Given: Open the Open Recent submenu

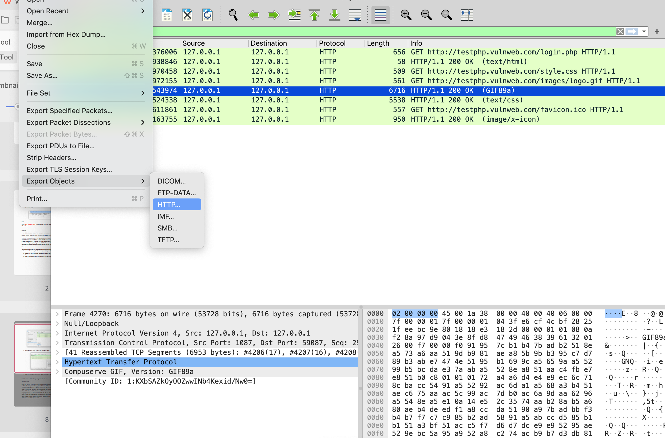Looking at the screenshot, I should pos(86,11).
